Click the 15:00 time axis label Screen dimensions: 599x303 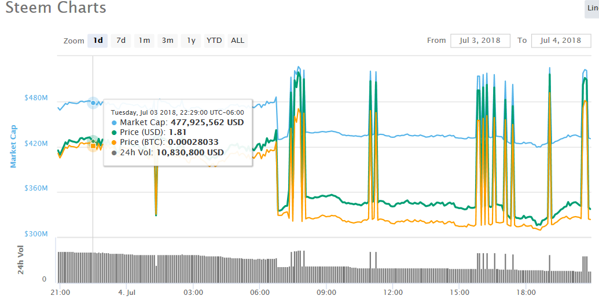tap(459, 293)
